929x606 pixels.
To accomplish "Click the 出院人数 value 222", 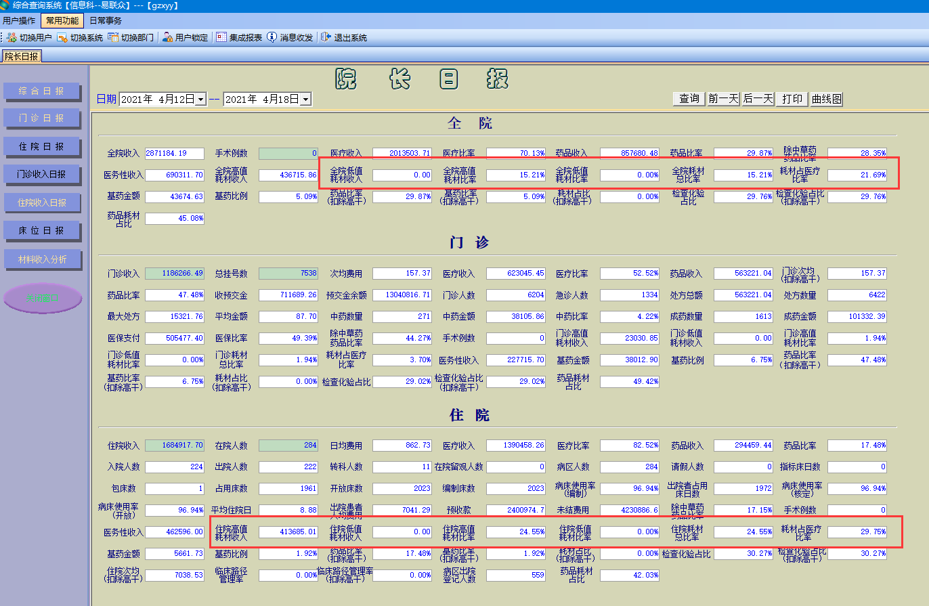I will (x=288, y=467).
